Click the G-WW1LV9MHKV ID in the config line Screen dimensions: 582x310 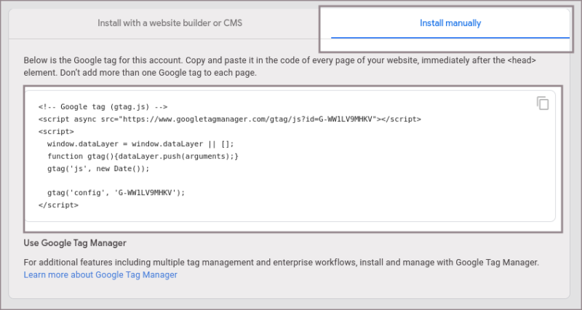[x=145, y=193]
